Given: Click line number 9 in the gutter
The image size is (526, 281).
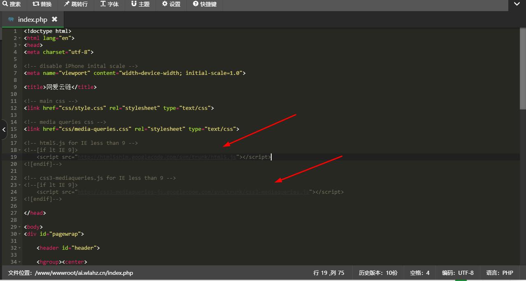Looking at the screenshot, I should click(15, 87).
